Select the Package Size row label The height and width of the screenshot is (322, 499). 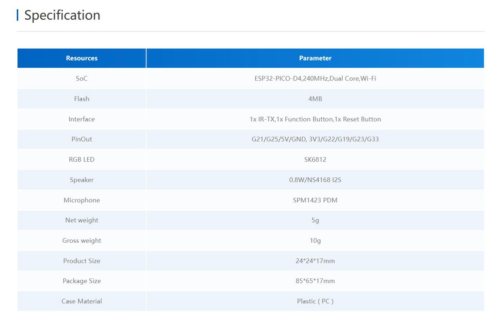tap(82, 281)
